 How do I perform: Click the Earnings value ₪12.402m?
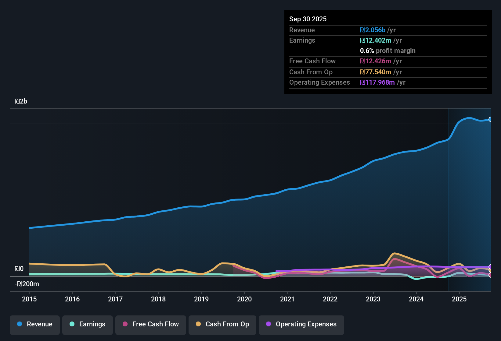point(375,40)
